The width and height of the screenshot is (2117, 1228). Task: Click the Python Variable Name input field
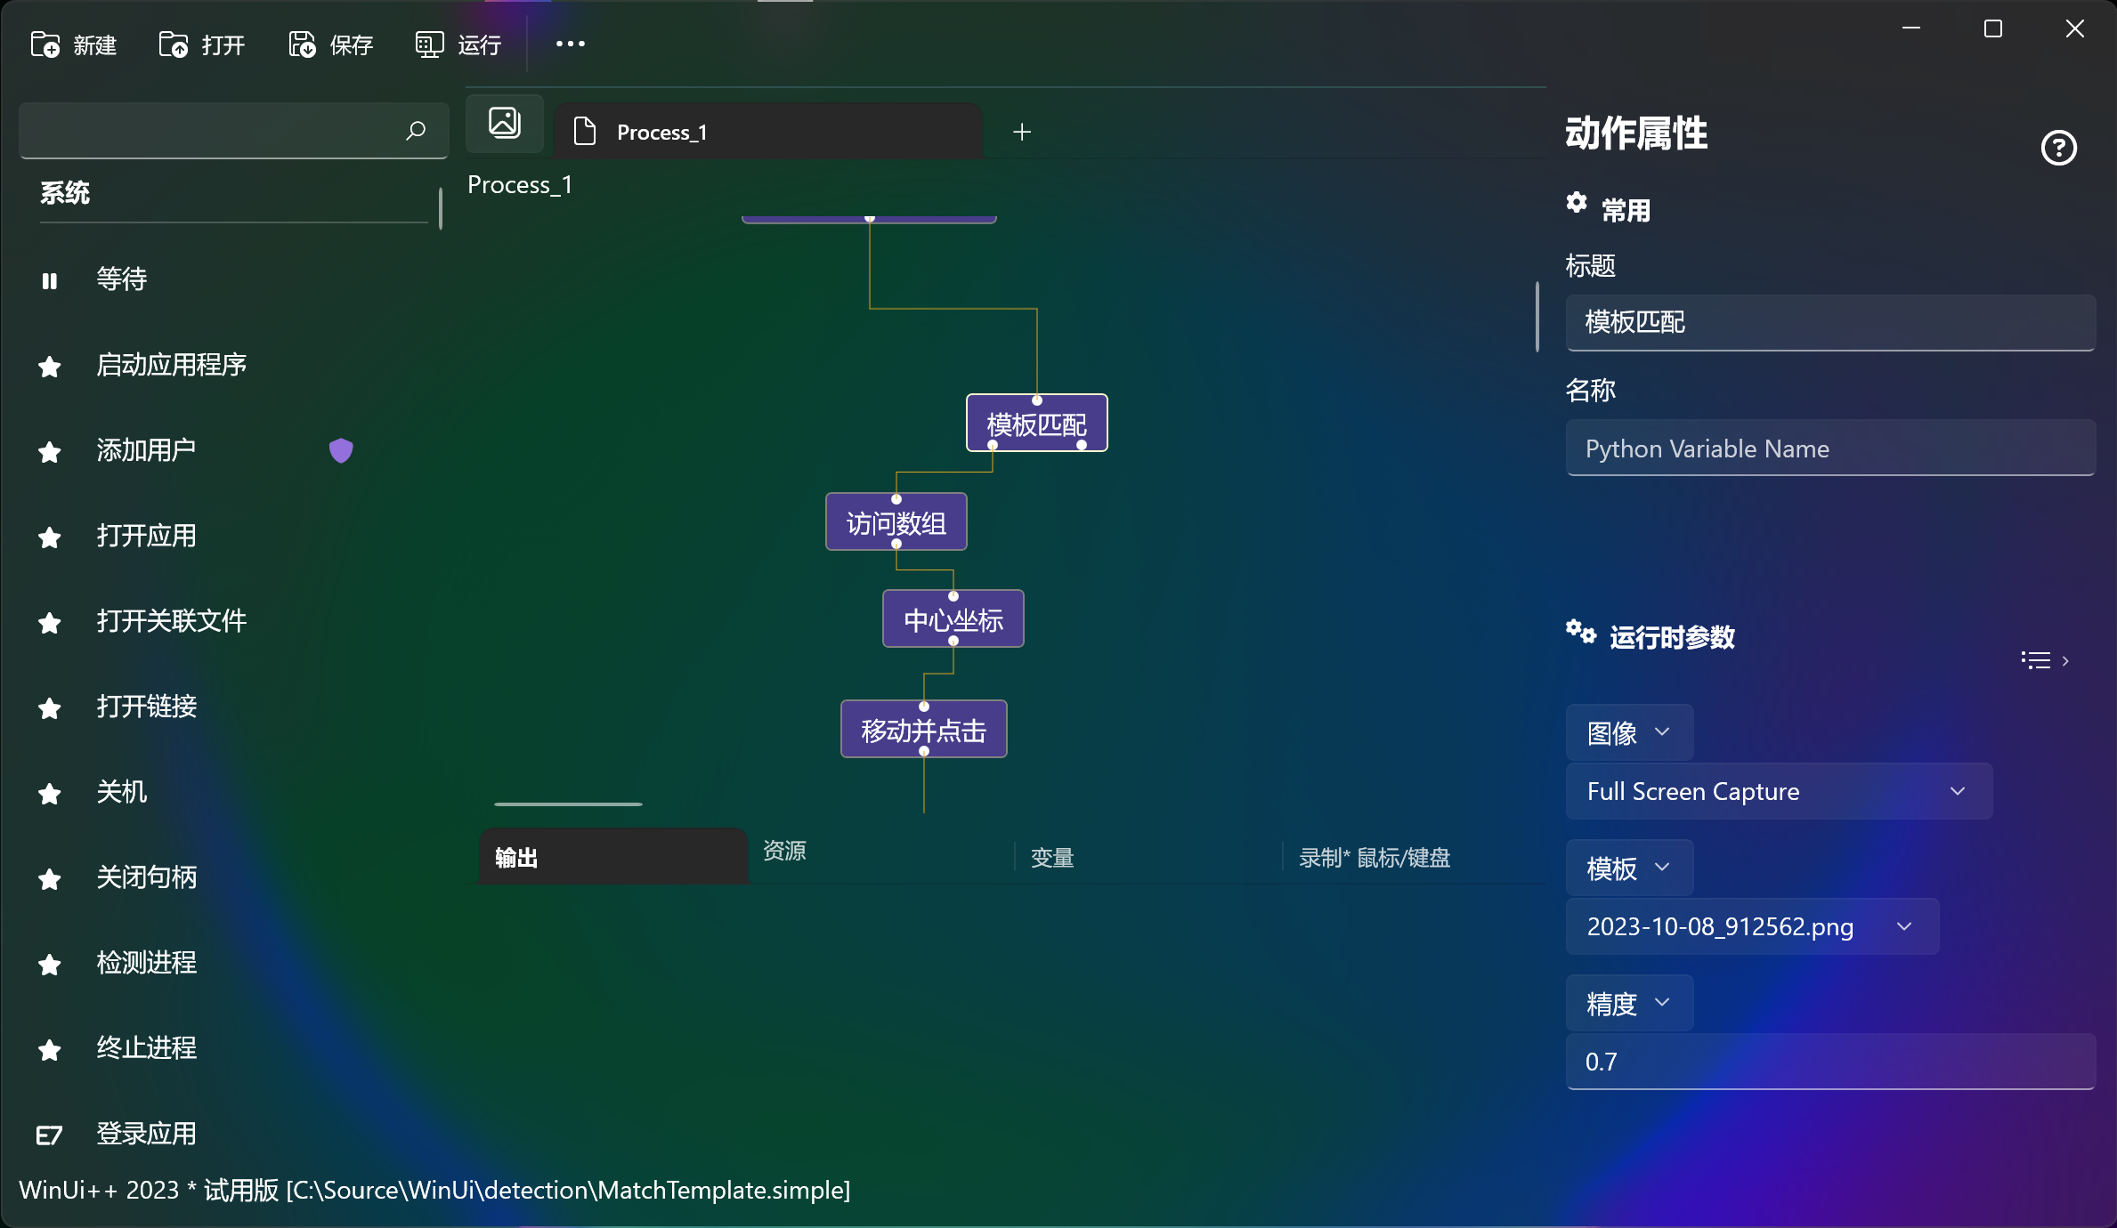pos(1829,448)
